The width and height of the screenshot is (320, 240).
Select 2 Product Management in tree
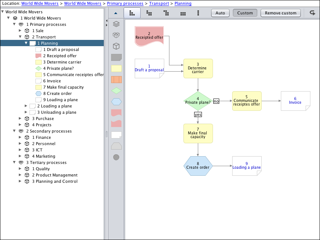click(51, 175)
